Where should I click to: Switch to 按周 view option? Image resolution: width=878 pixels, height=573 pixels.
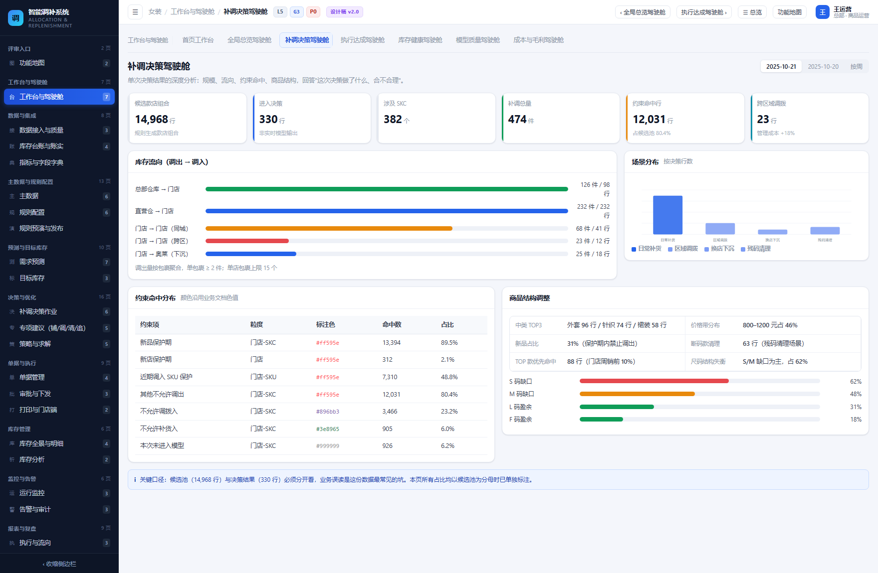857,66
